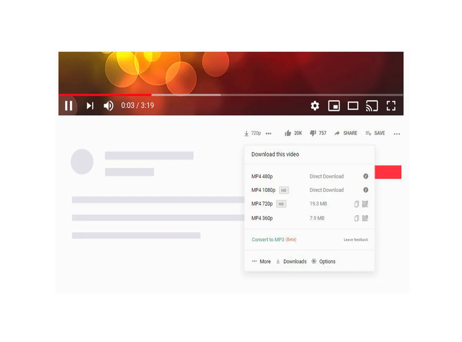This screenshot has width=462, height=342.
Task: Skip to the next video
Action: [x=90, y=106]
